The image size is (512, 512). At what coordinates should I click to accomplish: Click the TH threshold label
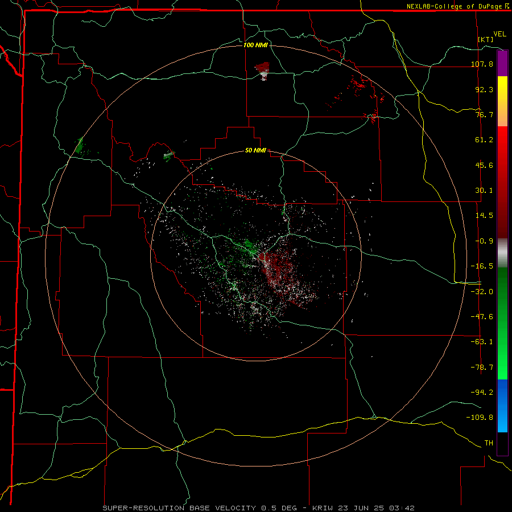pos(489,443)
